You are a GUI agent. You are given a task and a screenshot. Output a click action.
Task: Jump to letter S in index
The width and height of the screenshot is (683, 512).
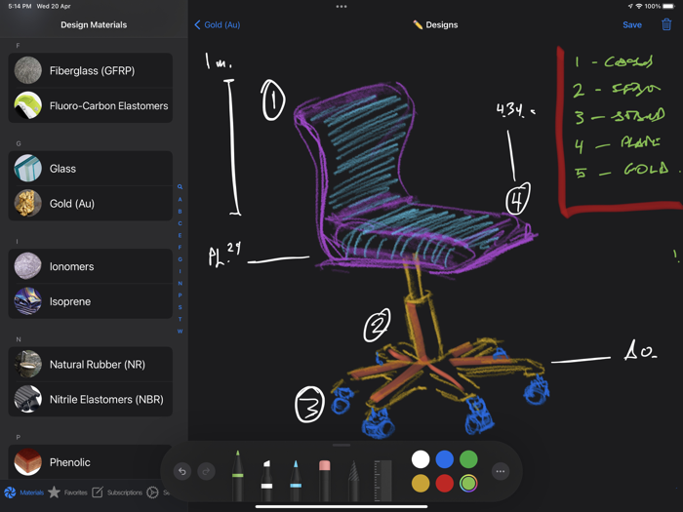point(180,307)
